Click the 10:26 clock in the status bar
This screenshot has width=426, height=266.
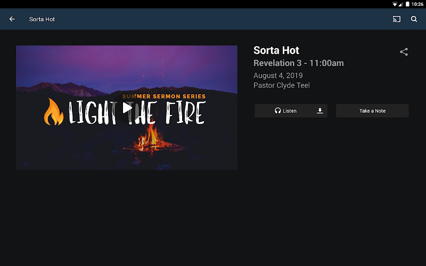click(x=417, y=4)
